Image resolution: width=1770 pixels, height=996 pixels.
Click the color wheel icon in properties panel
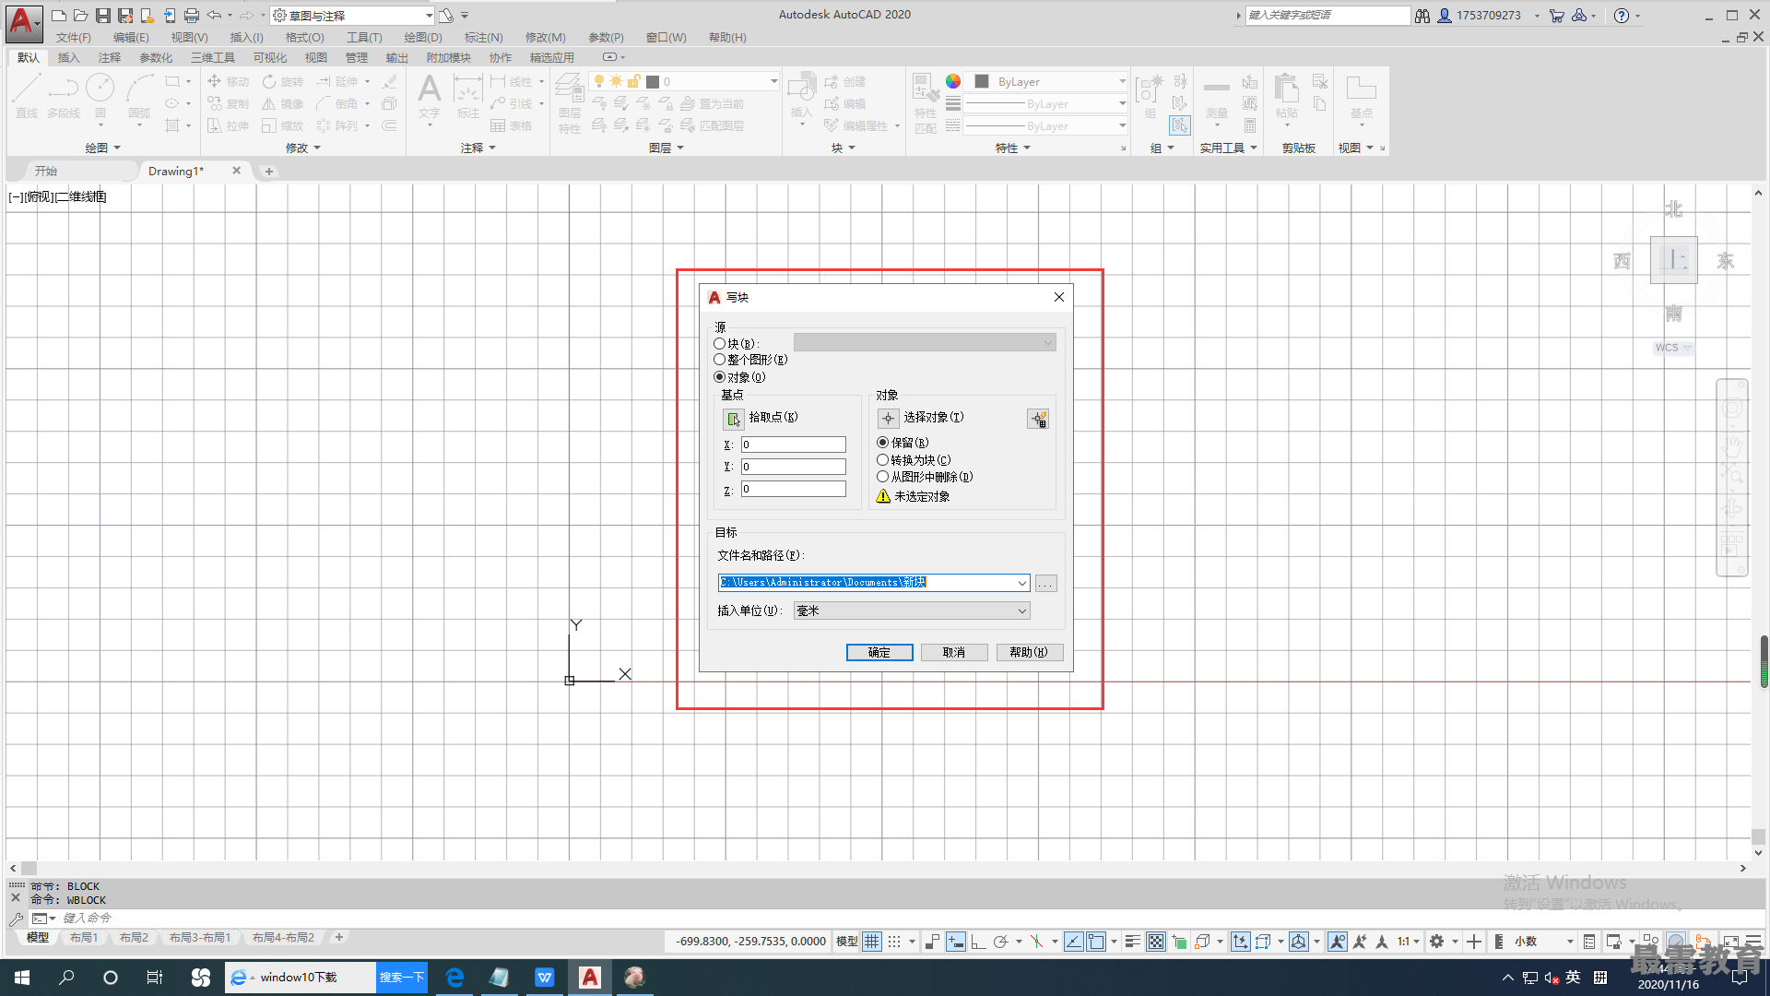point(953,81)
